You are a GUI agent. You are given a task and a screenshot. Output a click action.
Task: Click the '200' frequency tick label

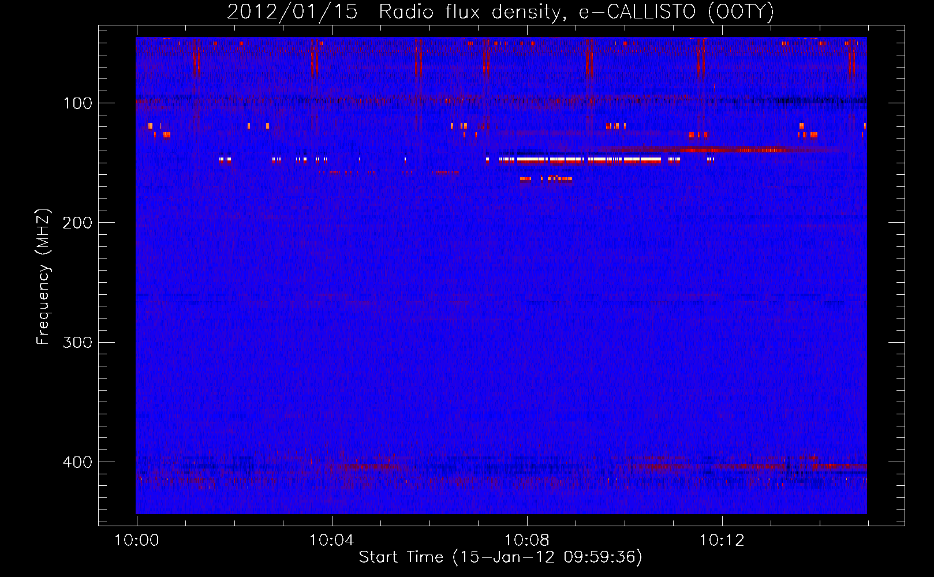77,223
